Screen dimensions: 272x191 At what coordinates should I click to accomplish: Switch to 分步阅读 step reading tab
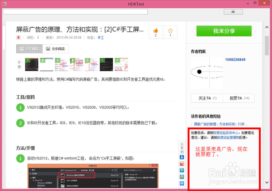coord(55,49)
